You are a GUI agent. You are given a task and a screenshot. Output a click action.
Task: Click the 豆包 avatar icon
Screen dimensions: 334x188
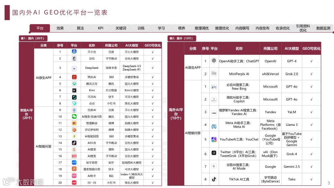tap(74, 58)
